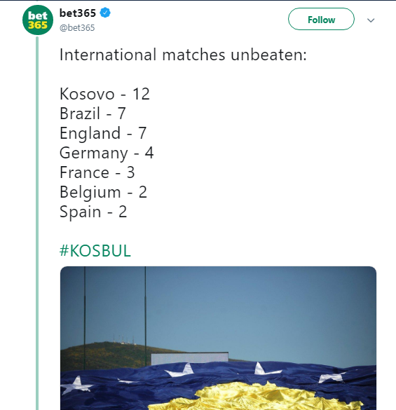The image size is (396, 410).
Task: Click the yellow Kosovo map shape in photo
Action: [x=258, y=395]
